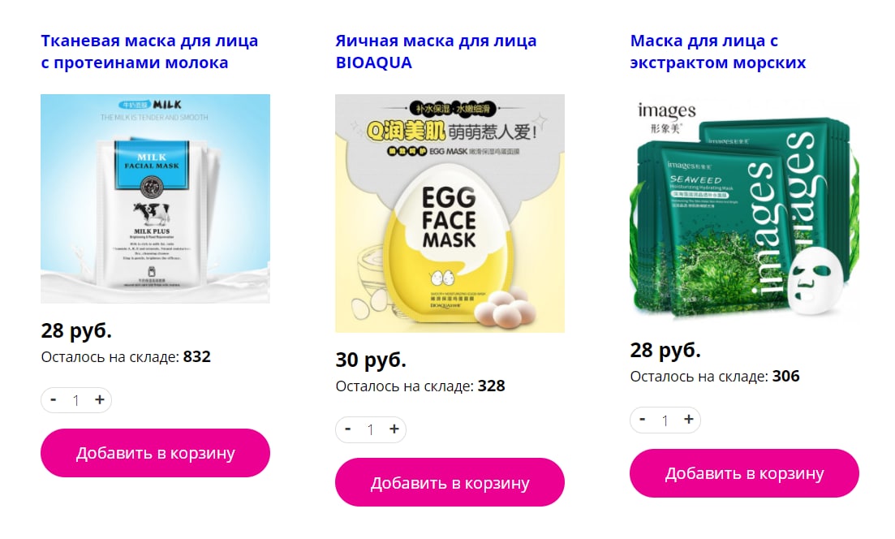The width and height of the screenshot is (895, 539).
Task: View the Egg Face Mask product image
Action: pyautogui.click(x=450, y=213)
